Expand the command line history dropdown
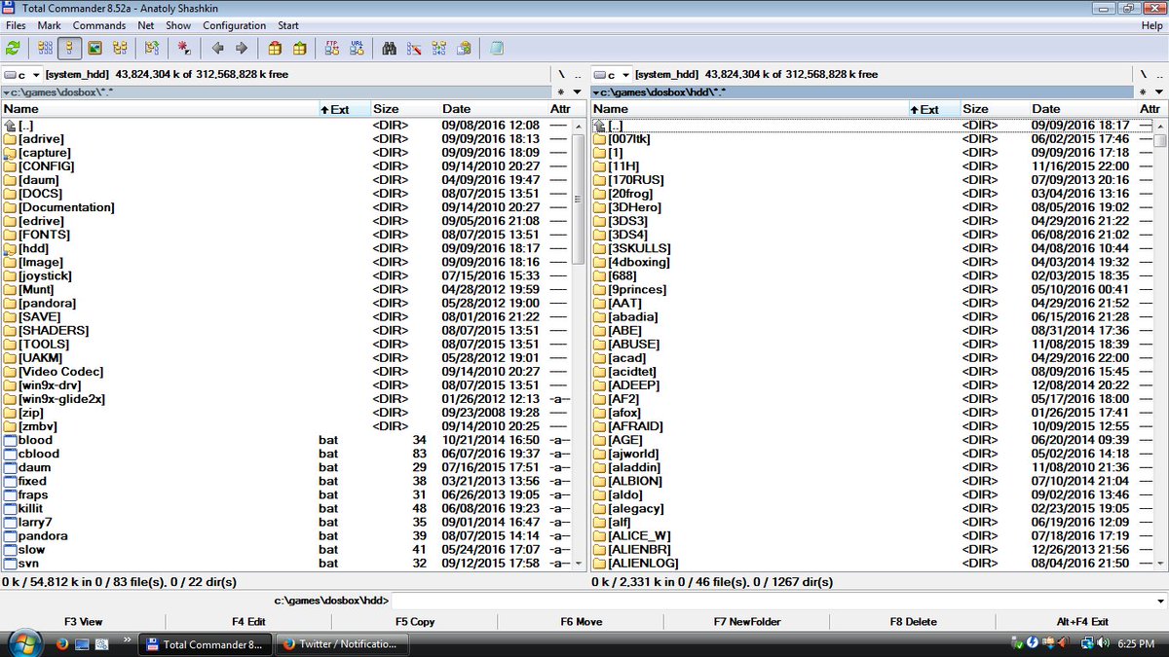Image resolution: width=1169 pixels, height=657 pixels. (x=1160, y=602)
